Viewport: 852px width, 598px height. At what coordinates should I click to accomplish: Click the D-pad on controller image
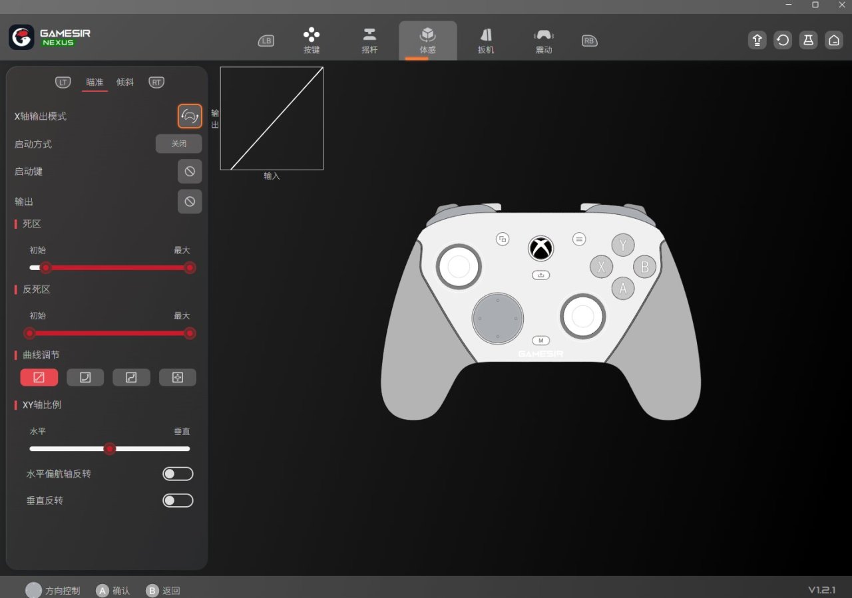(x=497, y=318)
